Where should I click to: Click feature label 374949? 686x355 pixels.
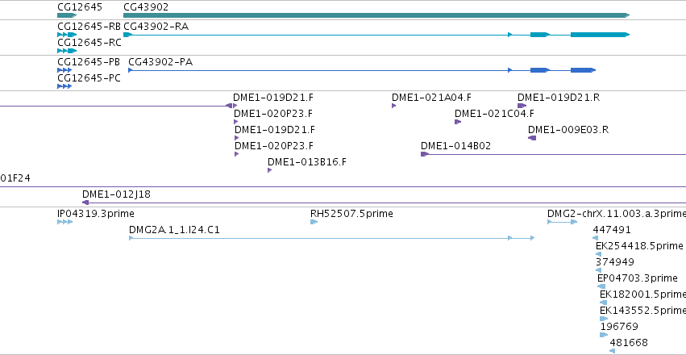point(615,261)
